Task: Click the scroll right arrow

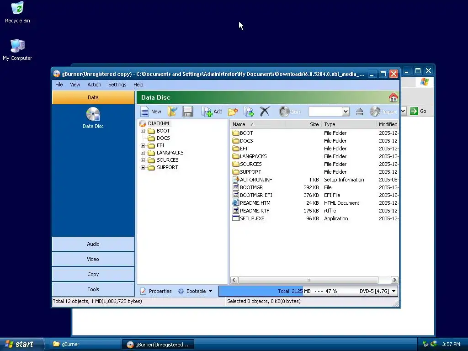Action: coord(394,280)
